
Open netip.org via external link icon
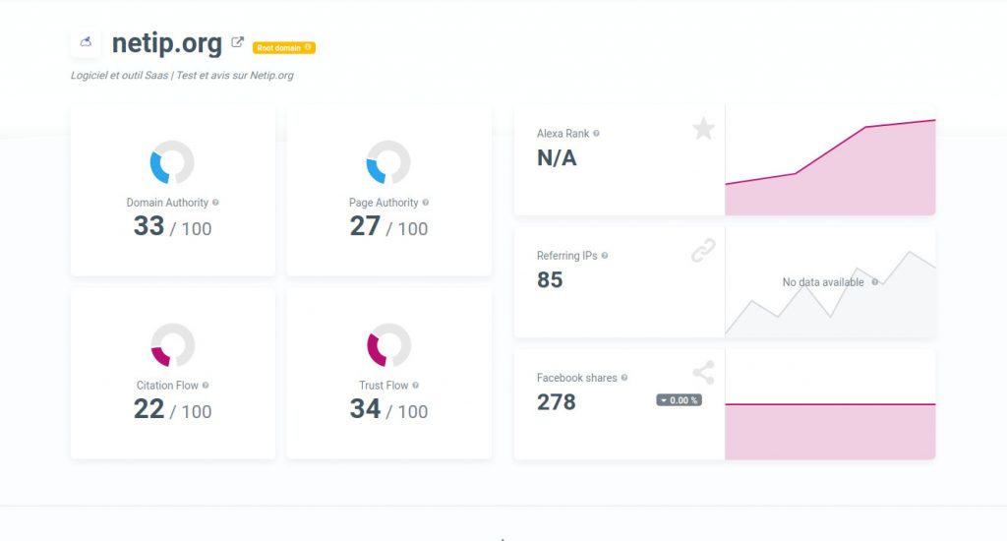tap(238, 42)
